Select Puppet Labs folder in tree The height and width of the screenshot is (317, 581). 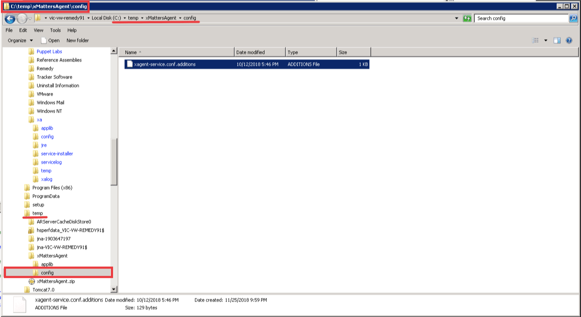click(49, 51)
